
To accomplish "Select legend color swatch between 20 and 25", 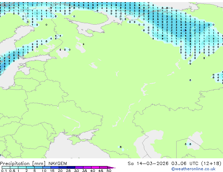I will (x=63, y=167).
